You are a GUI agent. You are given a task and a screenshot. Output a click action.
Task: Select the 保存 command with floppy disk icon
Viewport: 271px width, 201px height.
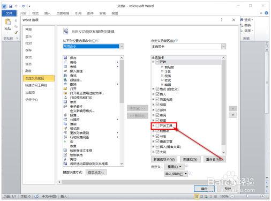65,58
